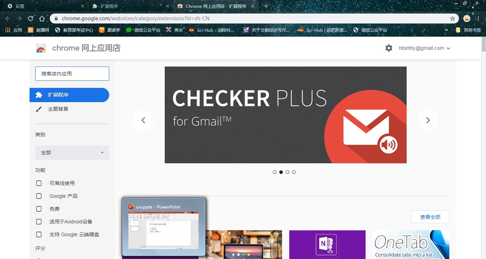
Task: Open the browser home page icon
Action: click(x=42, y=18)
